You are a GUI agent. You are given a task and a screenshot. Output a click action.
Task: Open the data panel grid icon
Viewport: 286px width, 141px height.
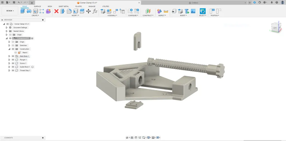pyautogui.click(x=2, y=3)
